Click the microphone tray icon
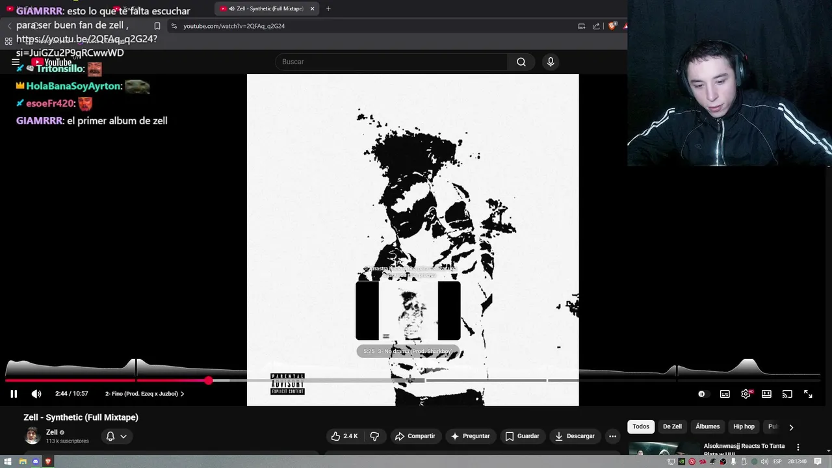This screenshot has width=832, height=468. [x=733, y=461]
